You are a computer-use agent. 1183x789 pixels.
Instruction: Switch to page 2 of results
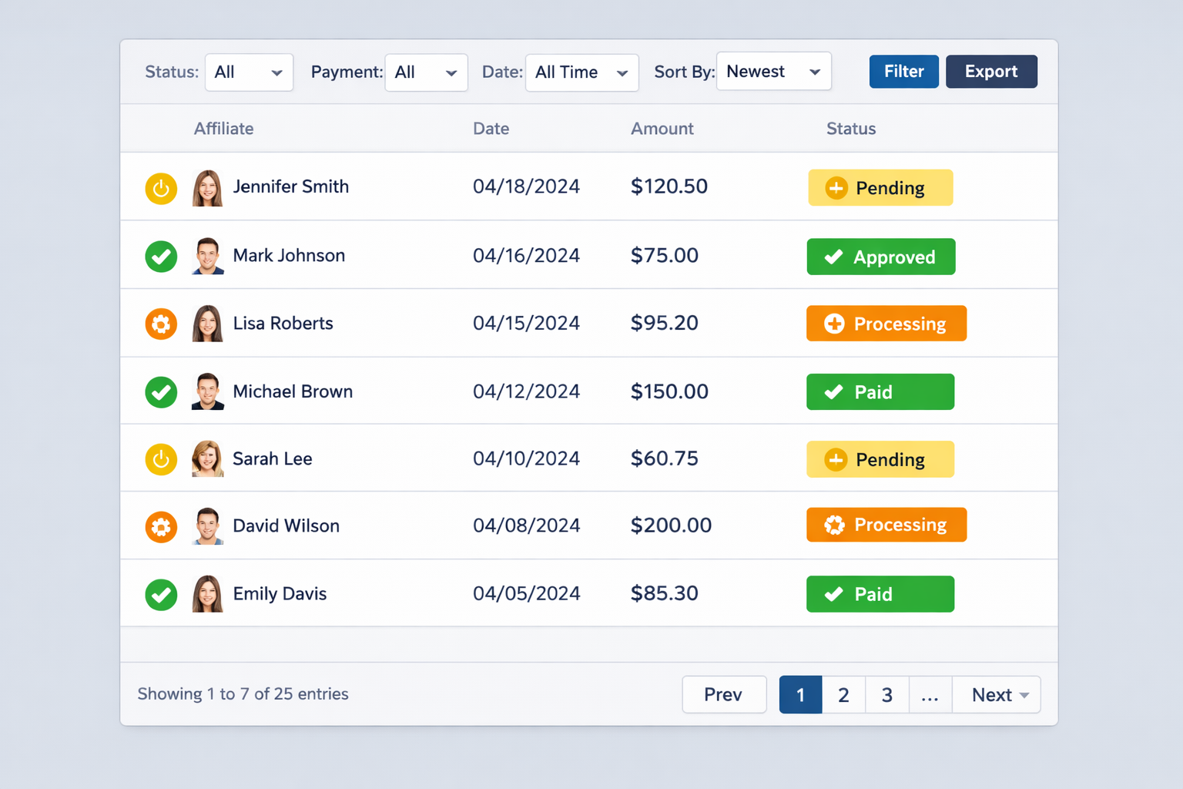pos(843,694)
